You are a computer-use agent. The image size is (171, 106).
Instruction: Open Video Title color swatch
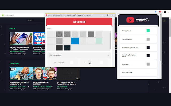(x=101, y=63)
